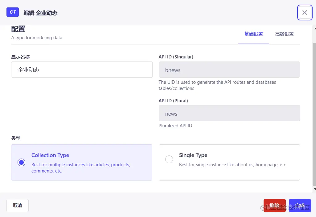316x217 pixels.
Task: Click the red 删除 button
Action: (x=274, y=206)
